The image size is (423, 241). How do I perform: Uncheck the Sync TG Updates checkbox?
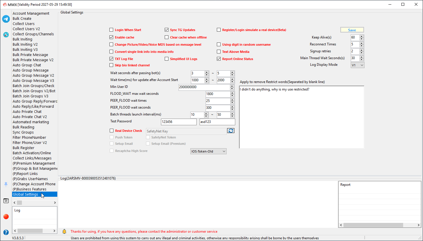[166, 30]
